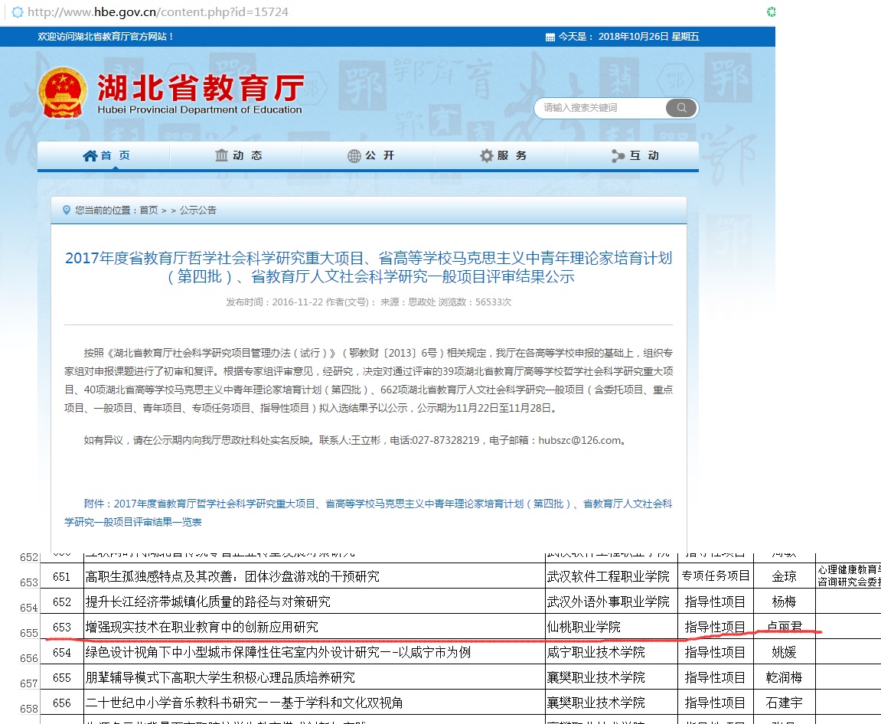This screenshot has height=724, width=881.
Task: Open the 服务 navigation tab
Action: point(500,155)
